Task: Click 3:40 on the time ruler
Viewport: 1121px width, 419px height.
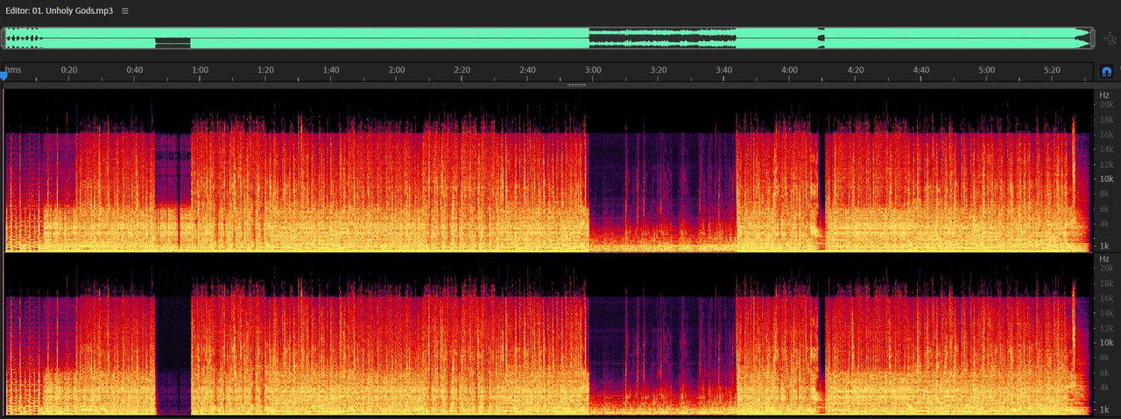Action: (x=724, y=70)
